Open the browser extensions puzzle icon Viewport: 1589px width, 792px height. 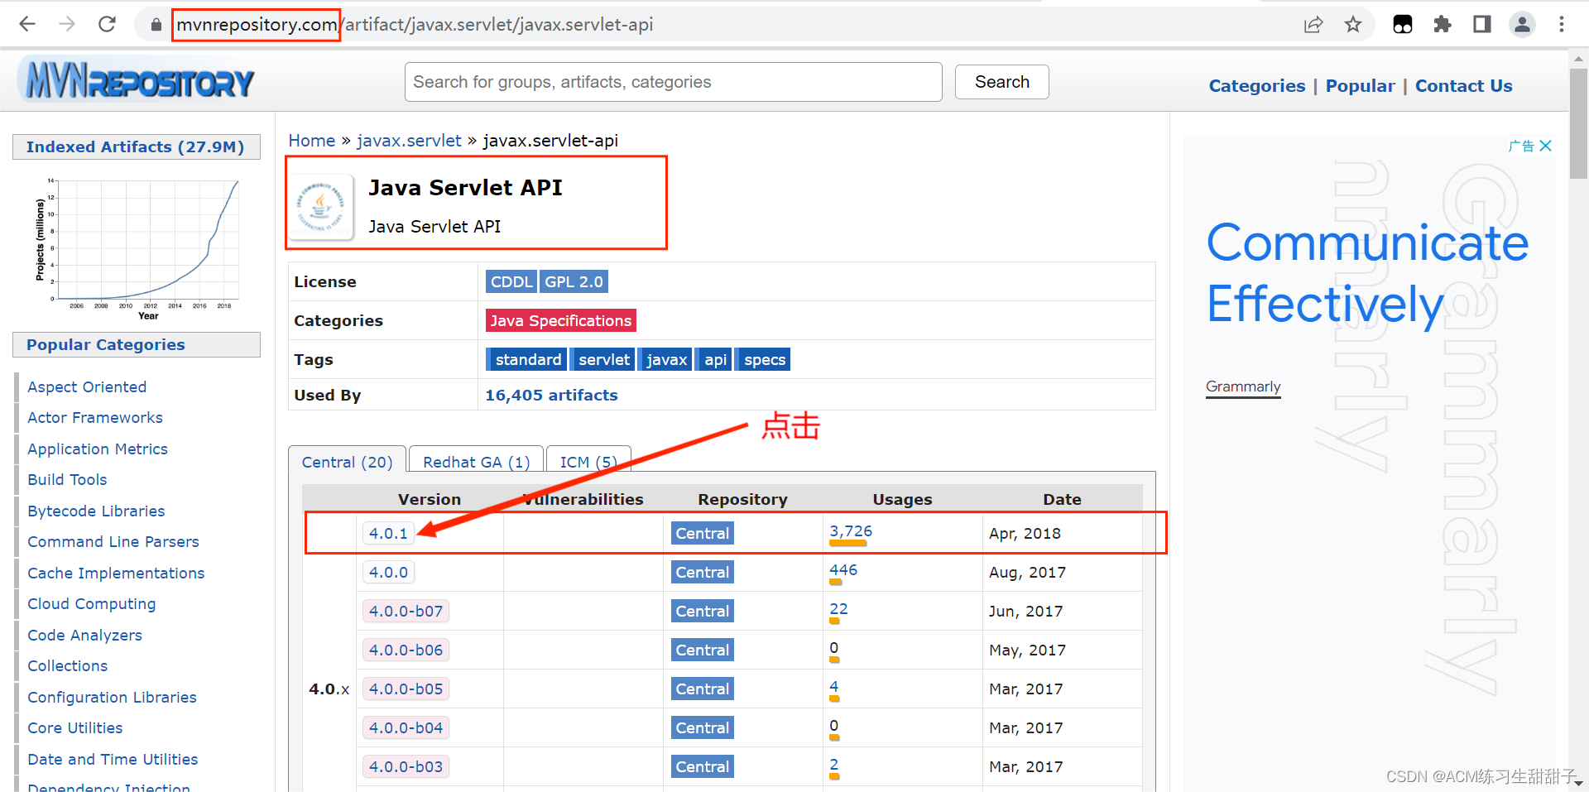tap(1443, 25)
